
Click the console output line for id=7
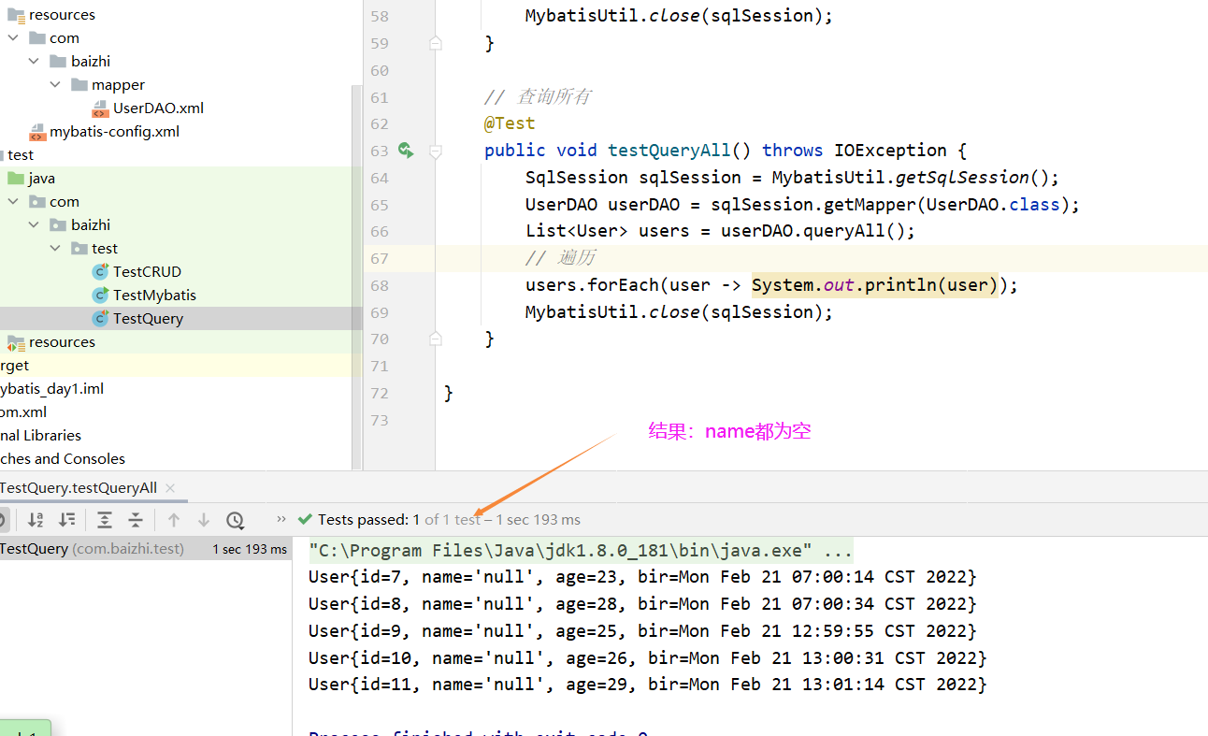point(642,576)
